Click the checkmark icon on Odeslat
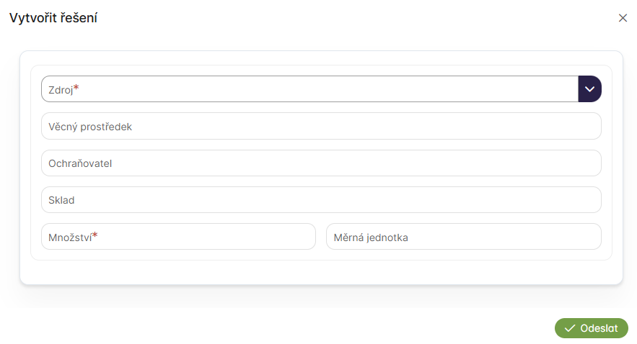Viewport: 637px width, 344px height. [569, 328]
